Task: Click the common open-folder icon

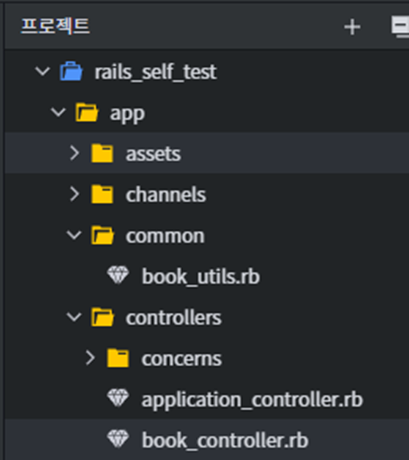Action: 103,235
